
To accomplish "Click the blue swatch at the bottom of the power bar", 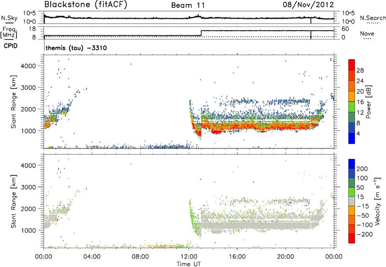I will point(352,138).
